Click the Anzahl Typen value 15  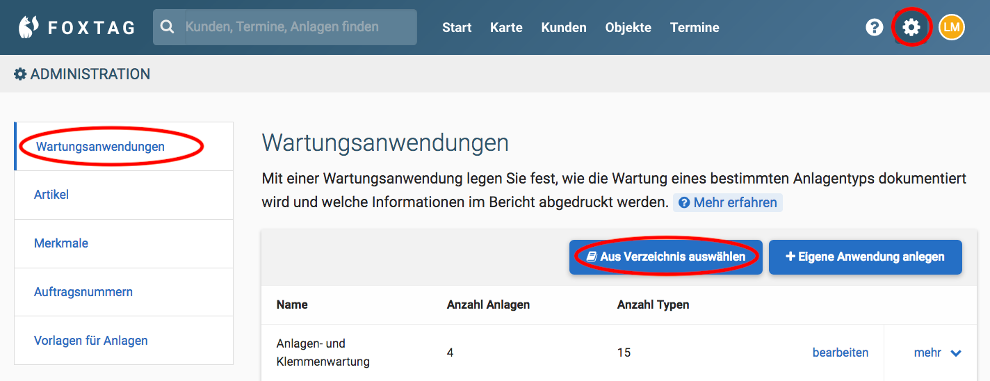point(624,352)
